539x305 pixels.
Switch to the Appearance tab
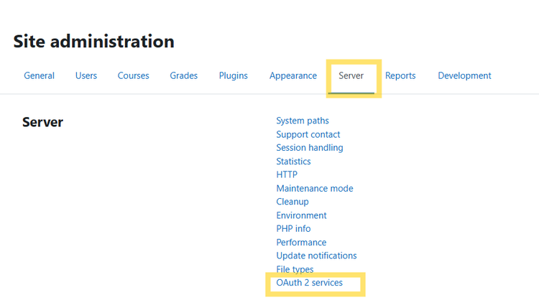point(293,75)
